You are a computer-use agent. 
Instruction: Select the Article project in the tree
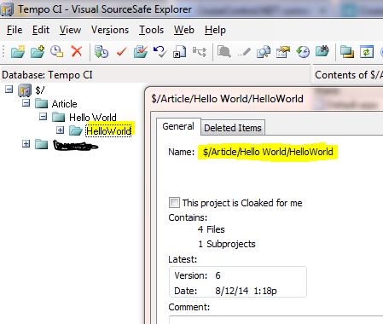[x=64, y=104]
